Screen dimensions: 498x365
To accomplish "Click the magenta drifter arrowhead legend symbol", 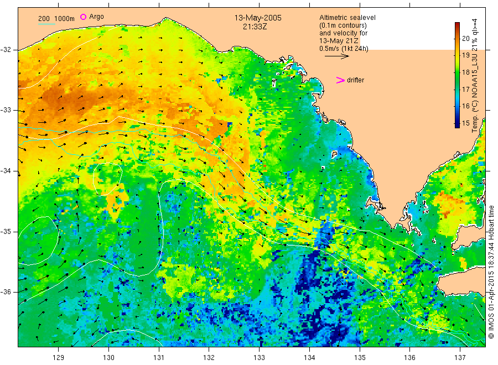I will point(340,80).
